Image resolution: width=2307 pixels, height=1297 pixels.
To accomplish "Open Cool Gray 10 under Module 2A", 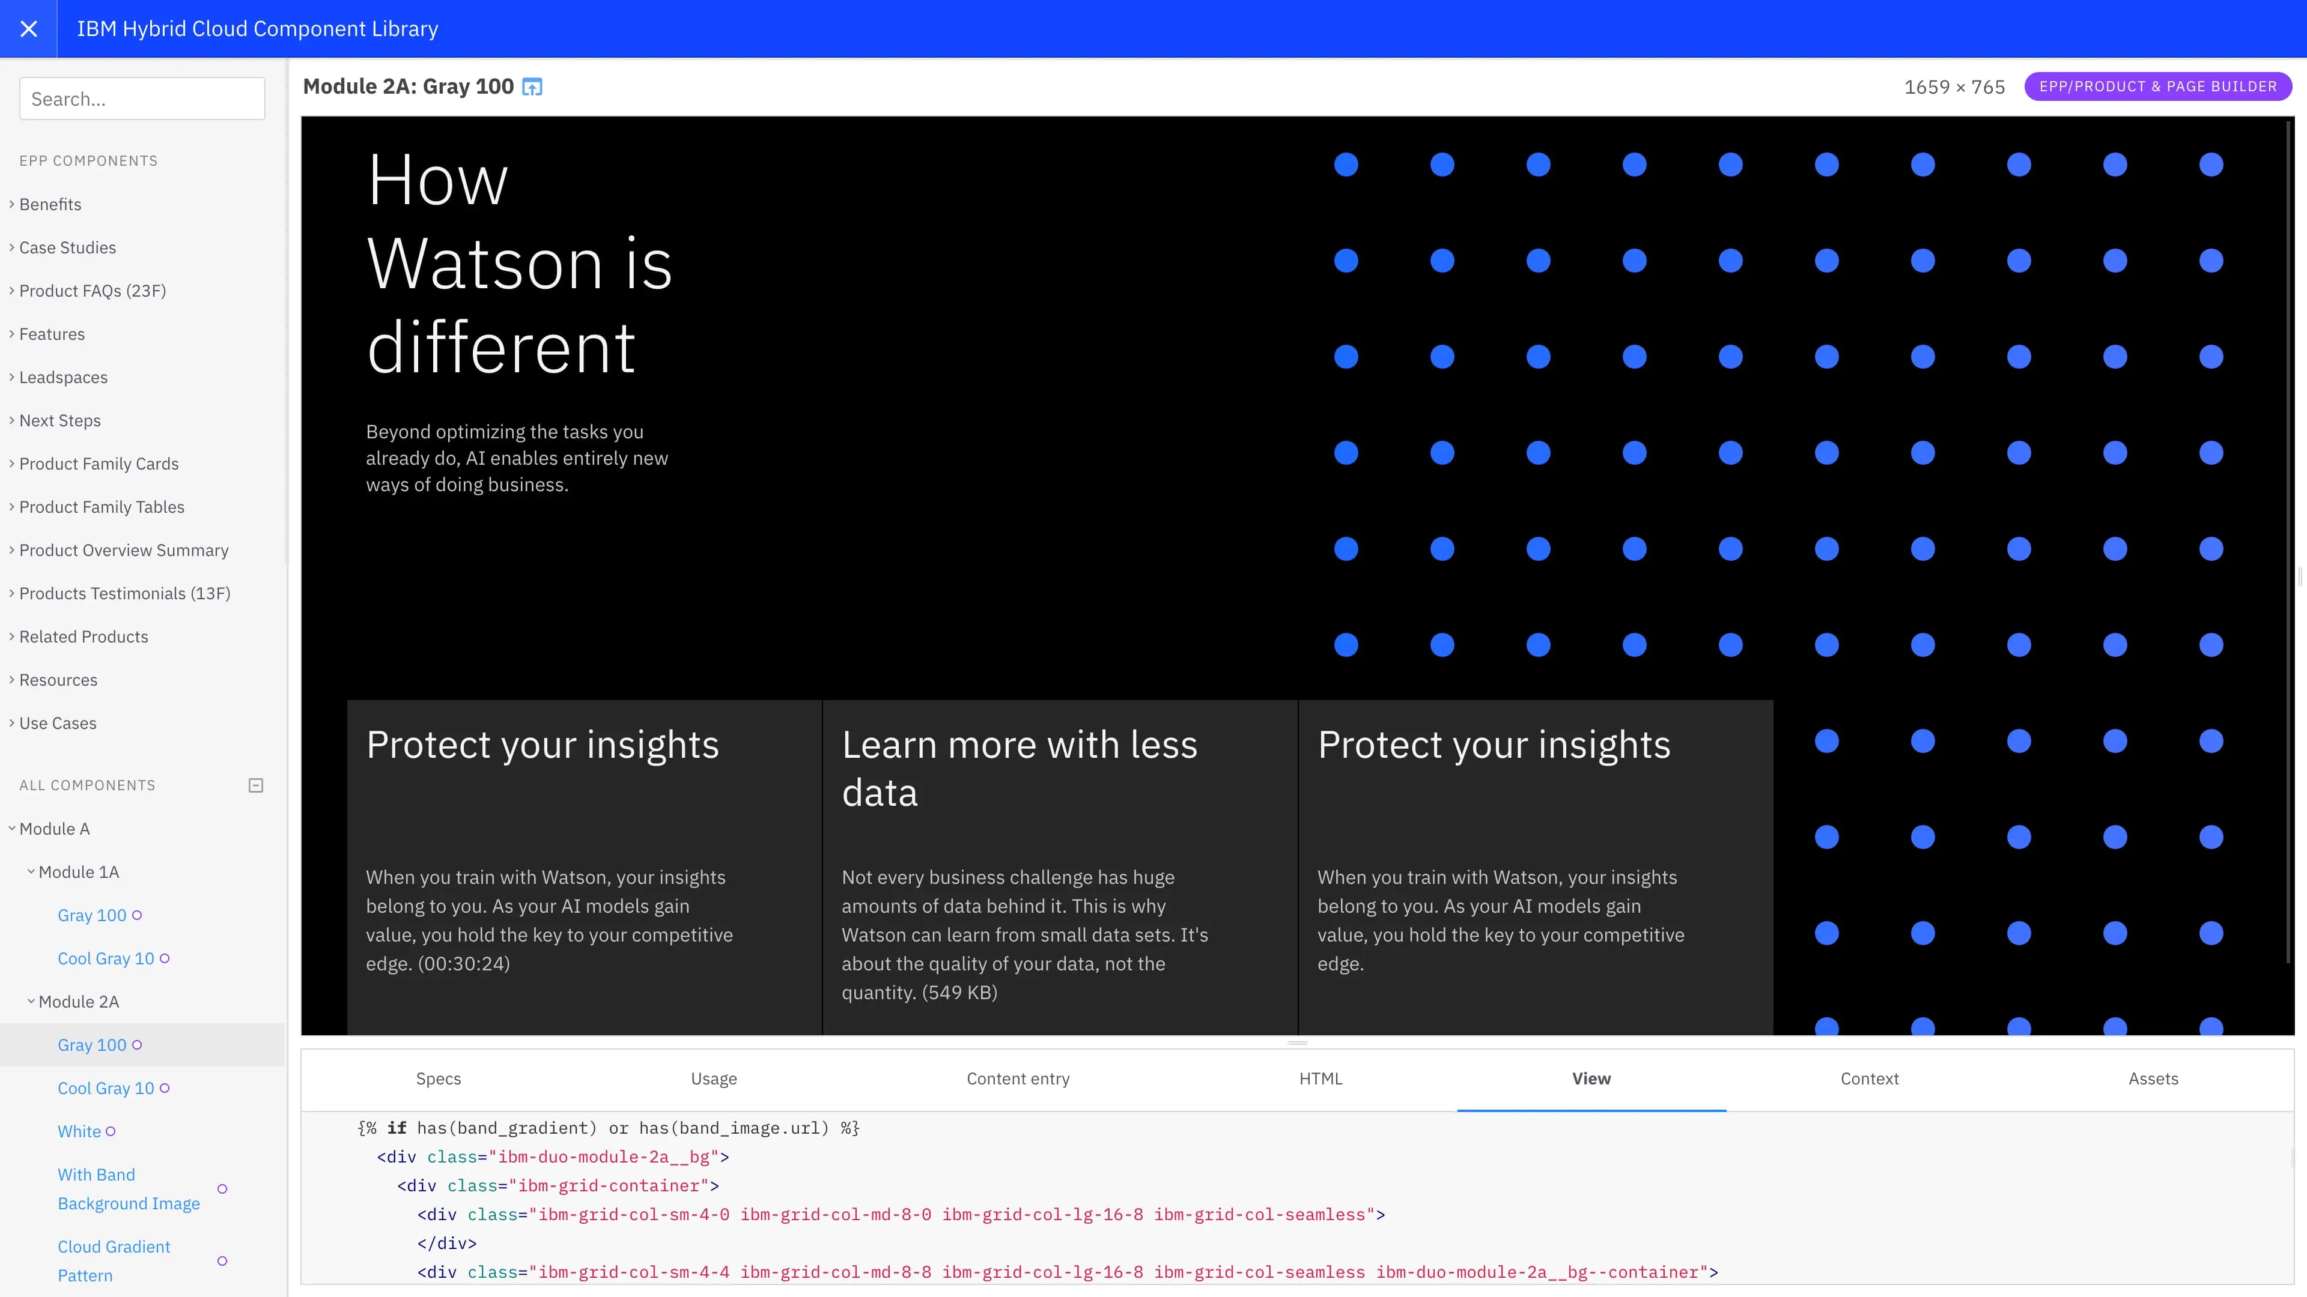I will [x=106, y=1089].
